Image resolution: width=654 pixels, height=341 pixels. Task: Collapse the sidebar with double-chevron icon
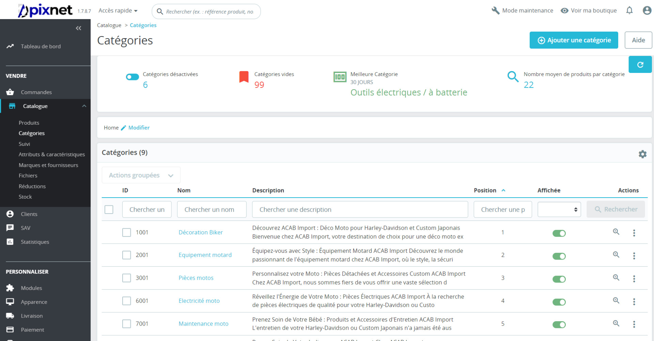coord(78,28)
